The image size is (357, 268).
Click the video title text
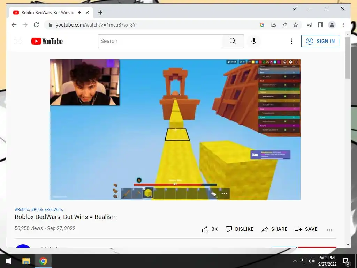click(66, 217)
